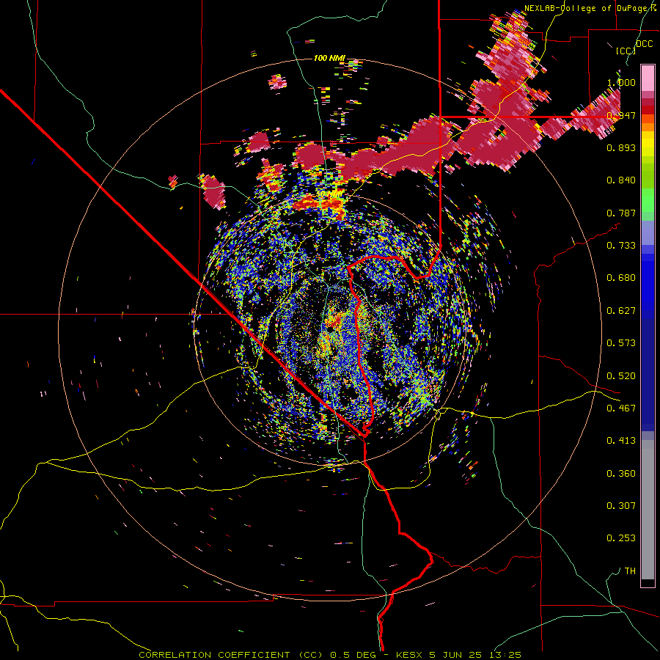
Task: Pick the gray segment of the color bar
Action: click(648, 510)
